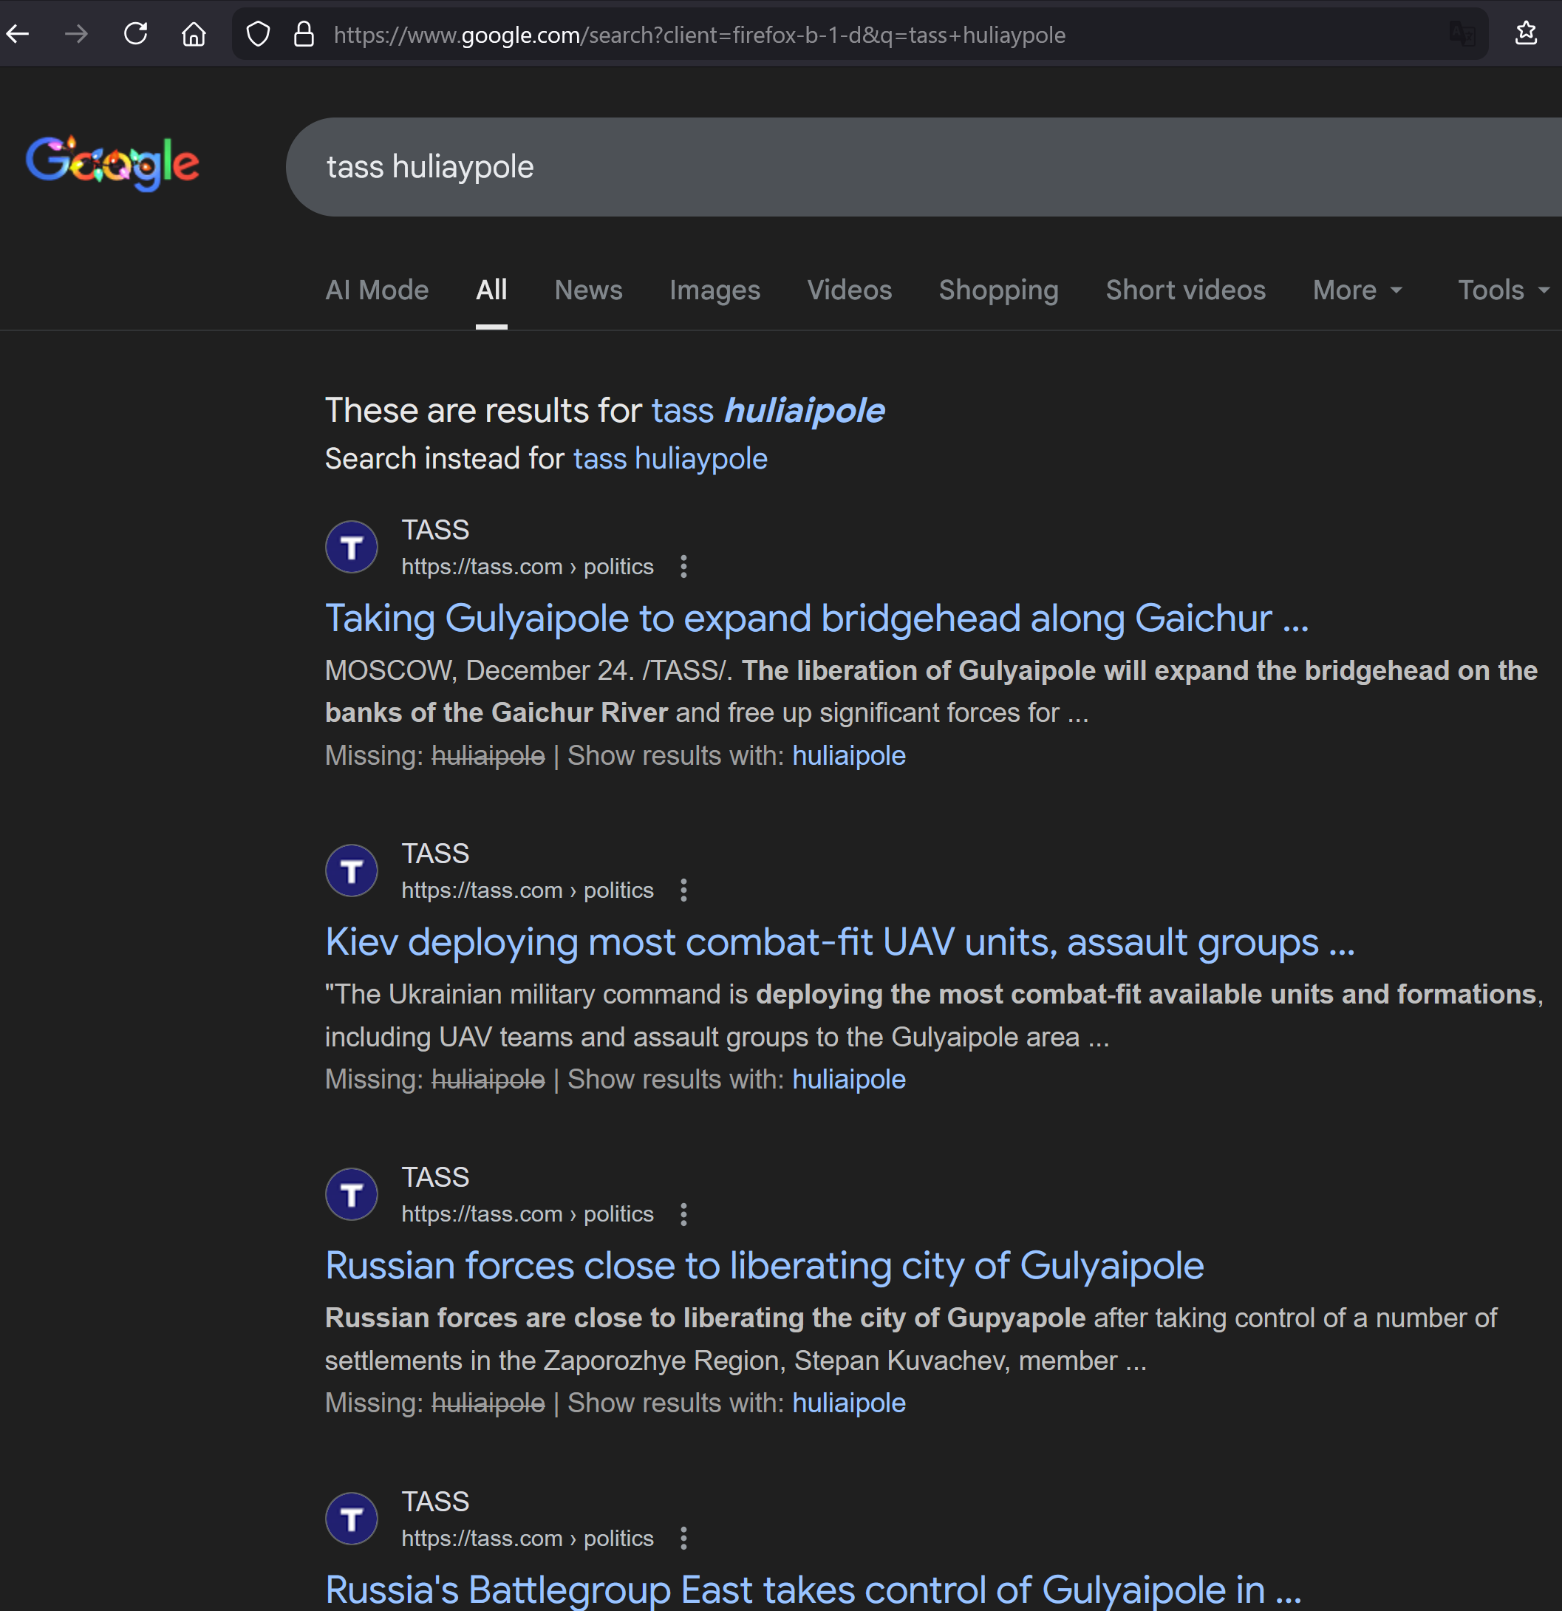Open three-dot menu for Gaichur result

(x=683, y=566)
